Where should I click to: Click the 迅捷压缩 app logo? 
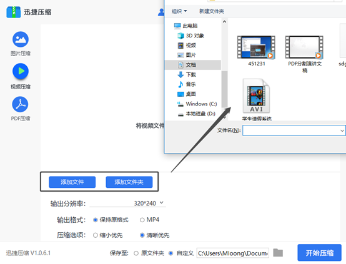pyautogui.click(x=14, y=12)
